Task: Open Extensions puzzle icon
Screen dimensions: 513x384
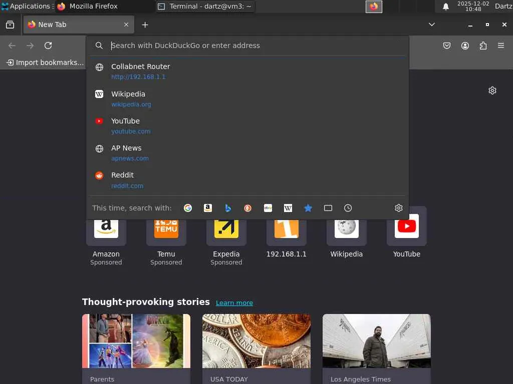Action: 483,45
